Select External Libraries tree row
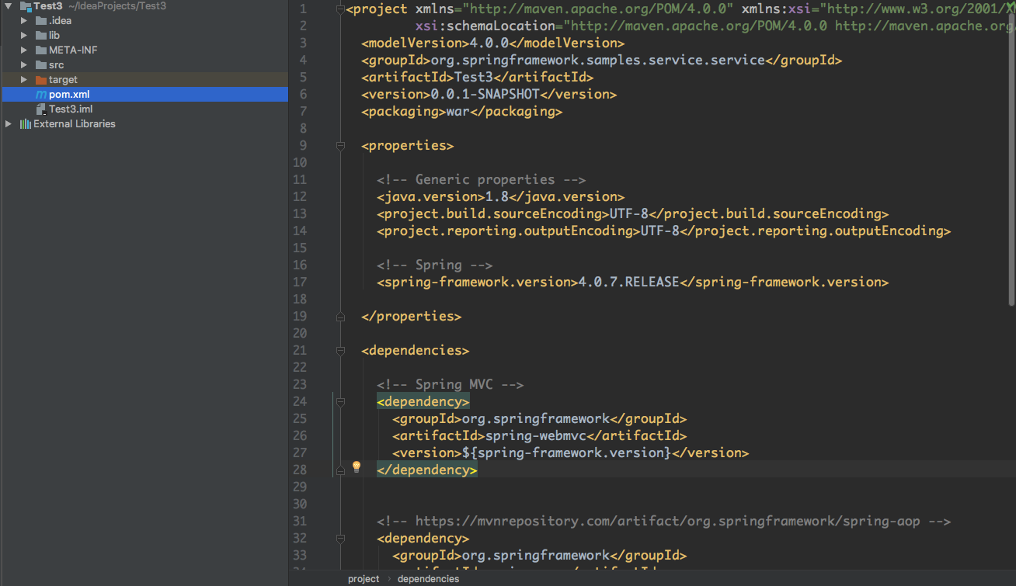The width and height of the screenshot is (1016, 586). [144, 123]
